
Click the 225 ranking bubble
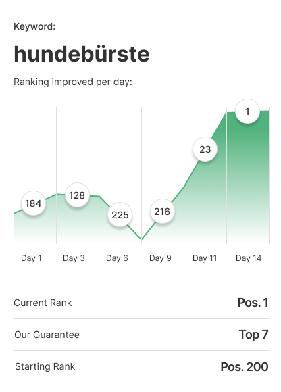120,215
